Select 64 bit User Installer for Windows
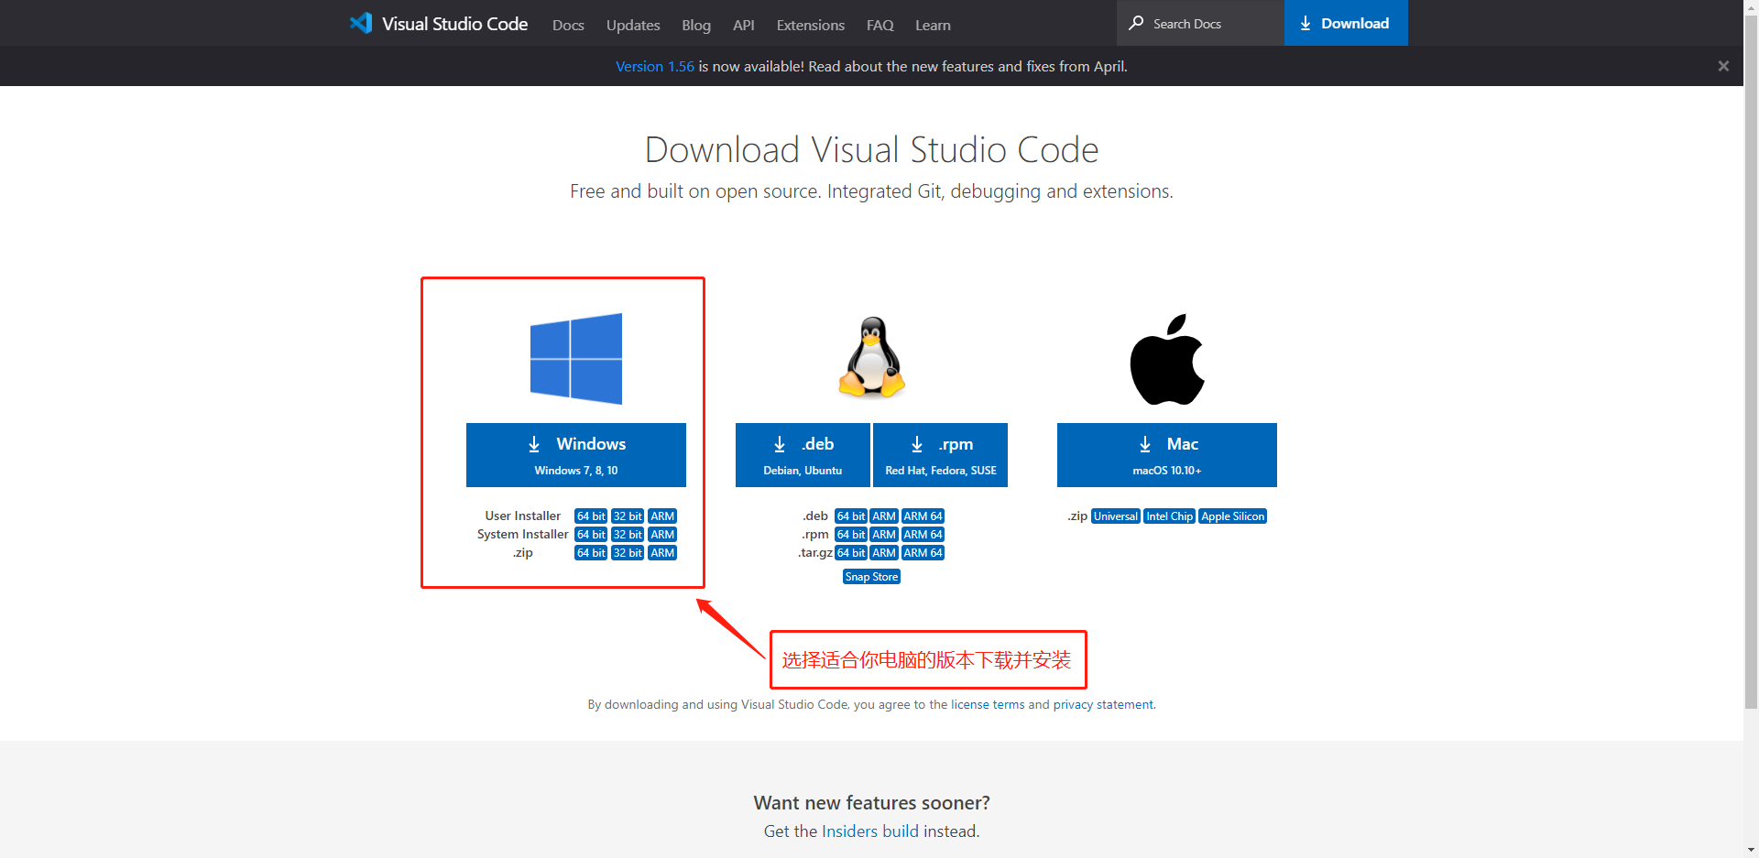Image resolution: width=1759 pixels, height=858 pixels. pyautogui.click(x=590, y=516)
